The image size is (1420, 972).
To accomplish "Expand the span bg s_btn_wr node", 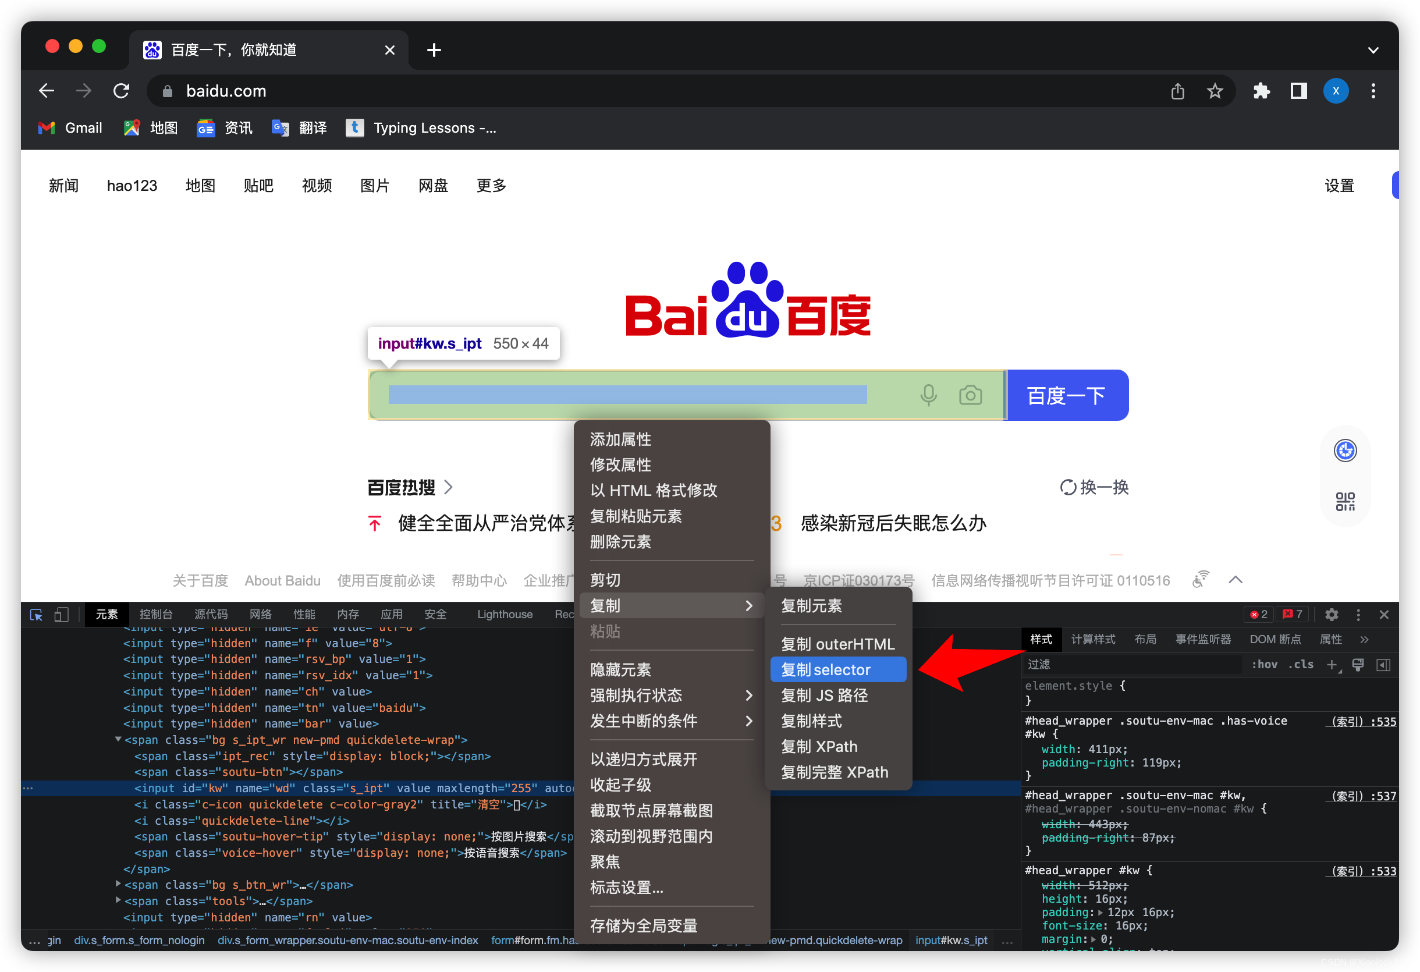I will click(x=118, y=885).
